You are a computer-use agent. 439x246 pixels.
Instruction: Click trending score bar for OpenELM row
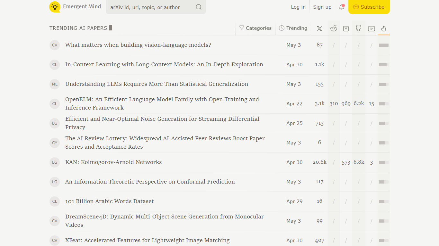pyautogui.click(x=384, y=104)
